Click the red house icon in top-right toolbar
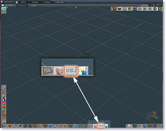This screenshot has width=166, height=131. coord(130,9)
